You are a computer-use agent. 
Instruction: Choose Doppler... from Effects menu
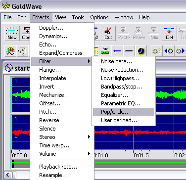(x=61, y=28)
